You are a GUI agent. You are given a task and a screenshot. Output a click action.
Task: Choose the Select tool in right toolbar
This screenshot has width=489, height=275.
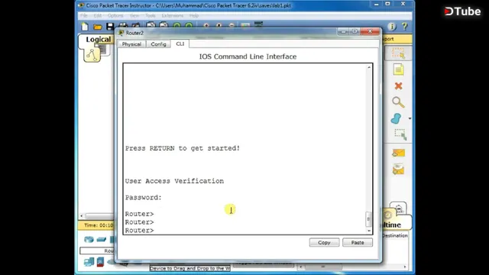(398, 53)
